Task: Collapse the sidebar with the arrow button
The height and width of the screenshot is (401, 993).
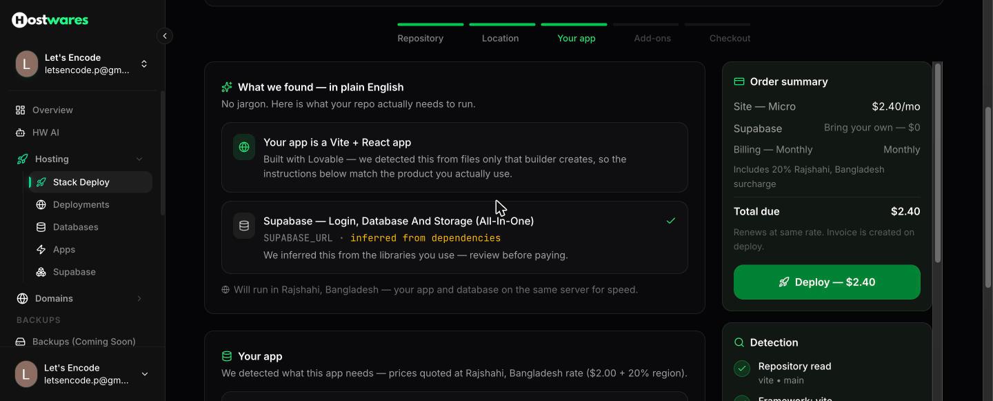Action: tap(165, 36)
